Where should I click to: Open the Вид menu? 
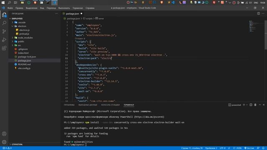point(42,8)
